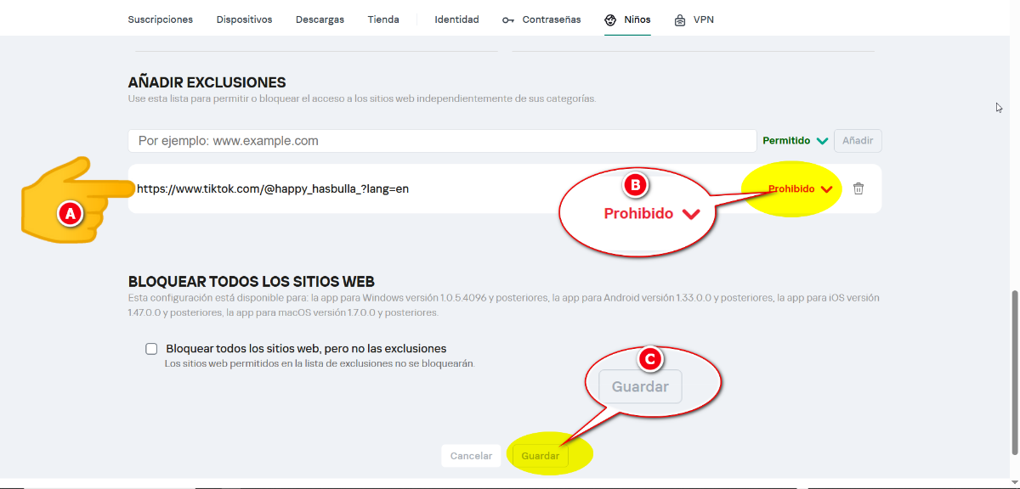
Task: Open the Suscripciones tab
Action: pos(161,20)
